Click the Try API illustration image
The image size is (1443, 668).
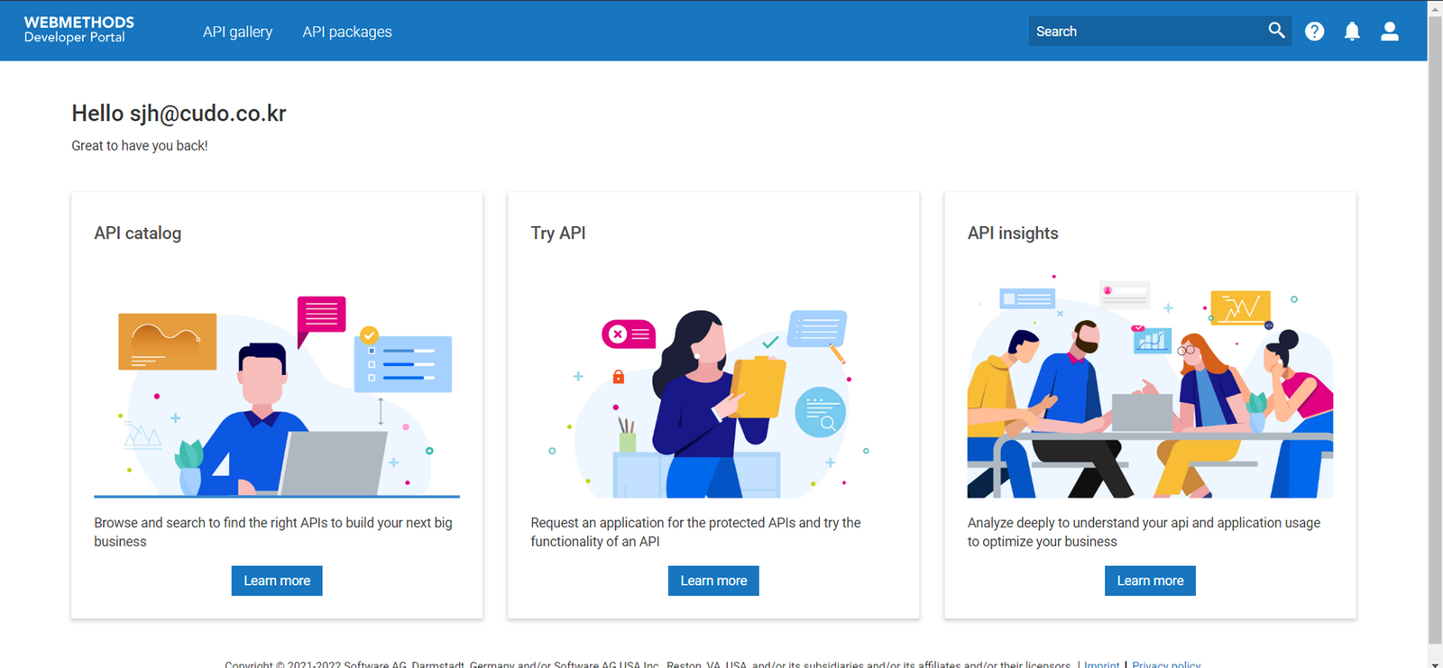713,401
